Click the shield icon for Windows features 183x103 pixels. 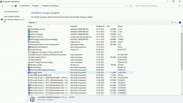tap(2, 20)
